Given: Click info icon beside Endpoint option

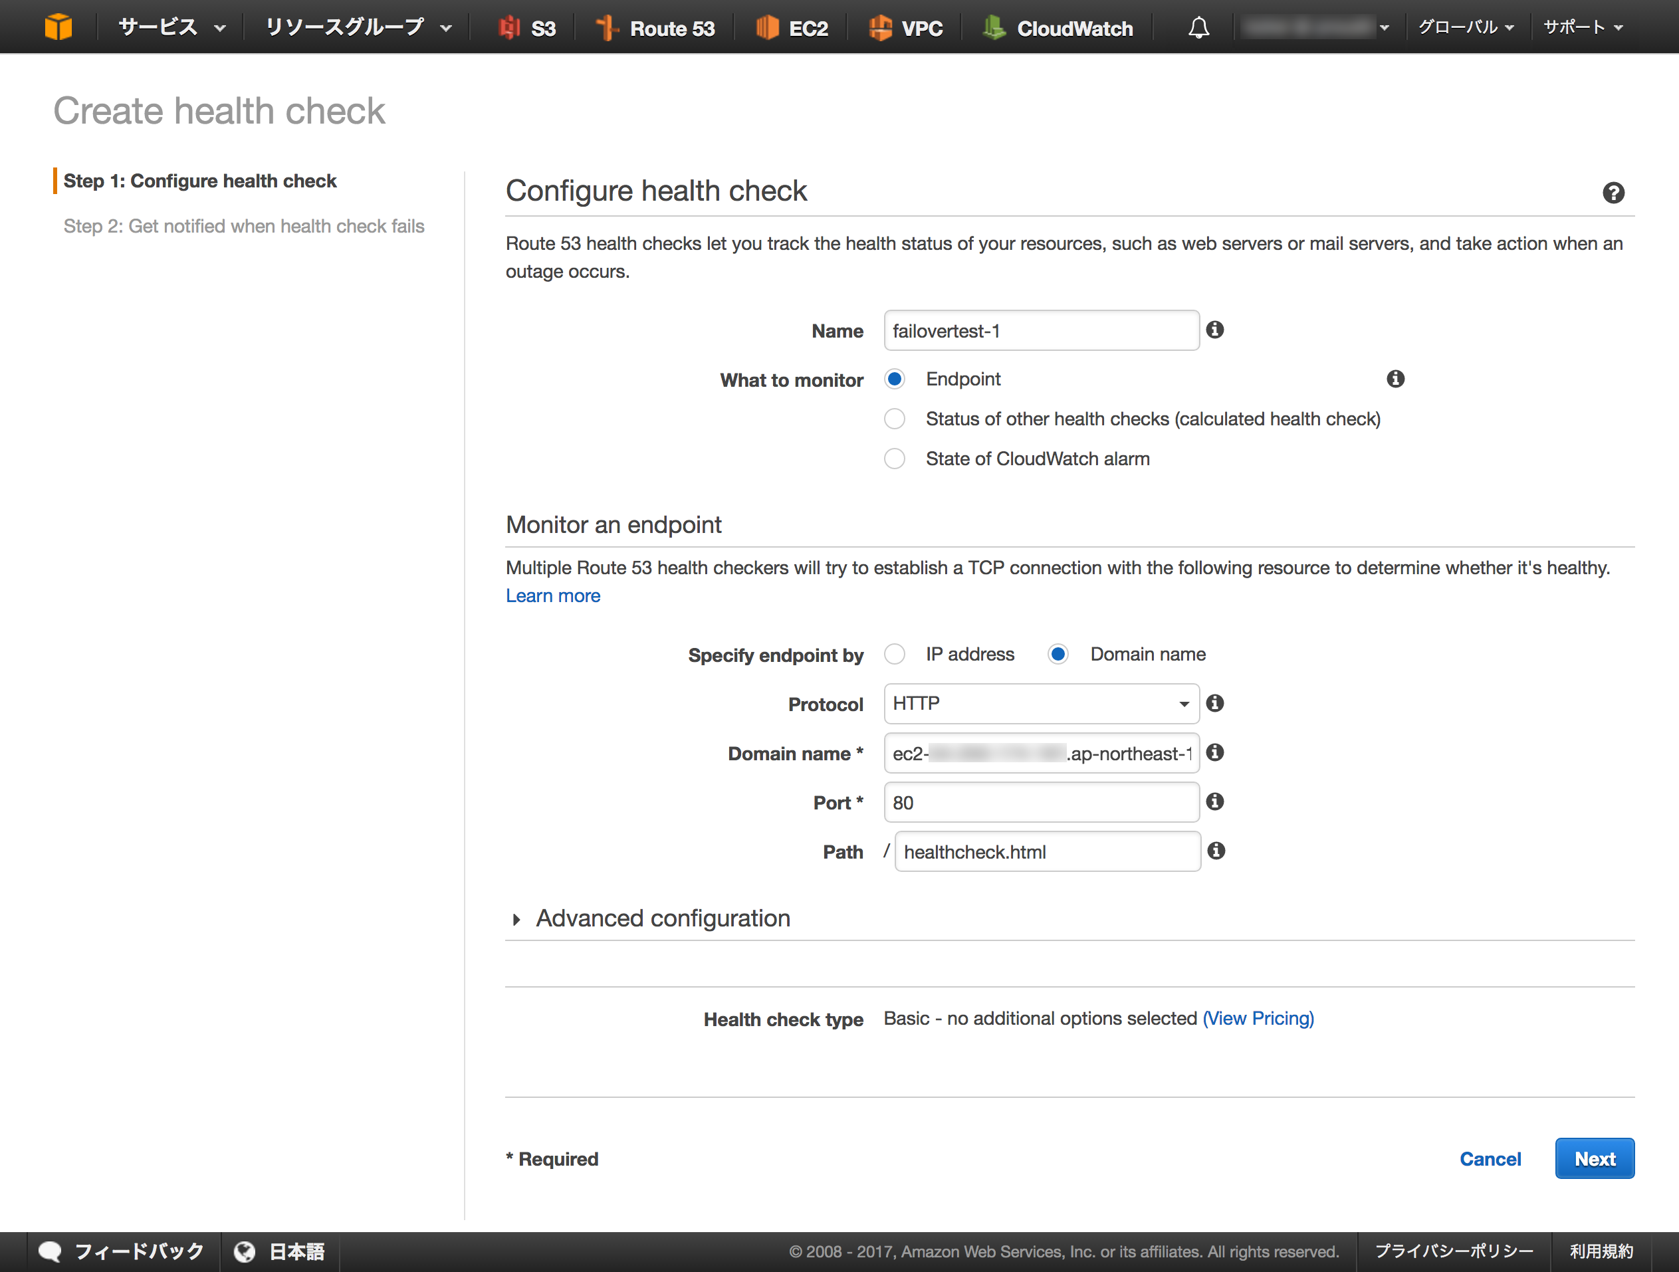Looking at the screenshot, I should pyautogui.click(x=1395, y=379).
